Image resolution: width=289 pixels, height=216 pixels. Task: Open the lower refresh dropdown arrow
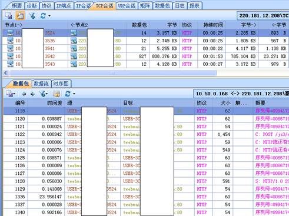(74, 94)
